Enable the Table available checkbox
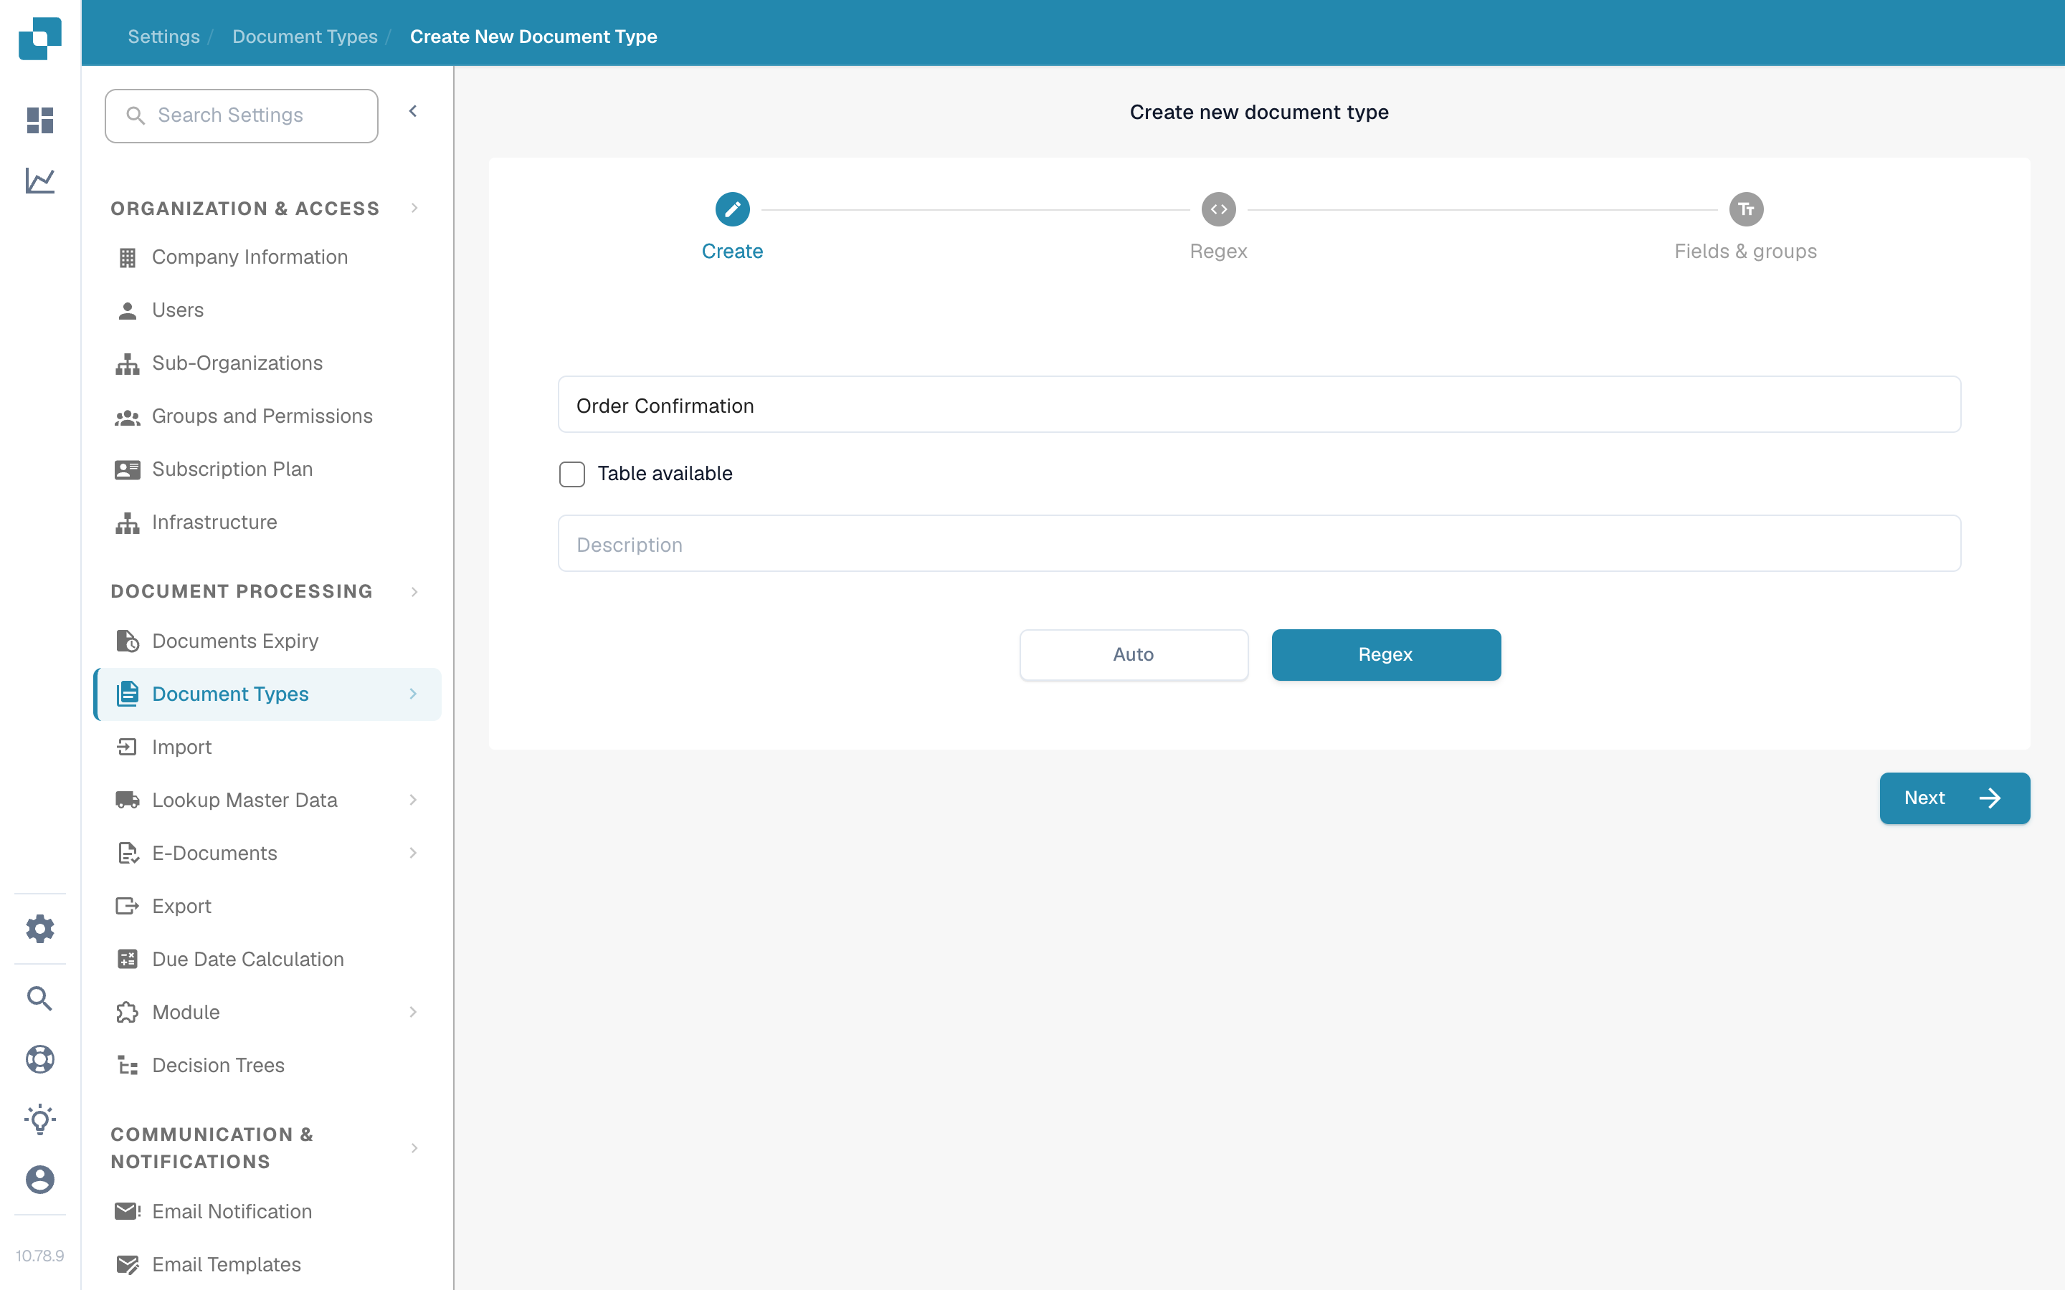 pyautogui.click(x=571, y=474)
